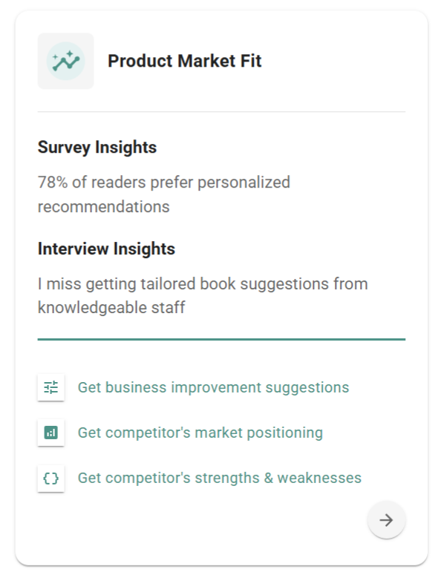Click the sliders icon beside business improvement suggestions
This screenshot has height=575, width=444.
[51, 387]
